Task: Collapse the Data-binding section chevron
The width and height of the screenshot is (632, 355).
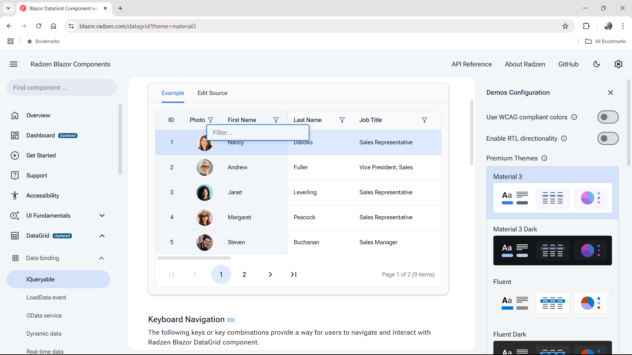Action: (x=101, y=258)
